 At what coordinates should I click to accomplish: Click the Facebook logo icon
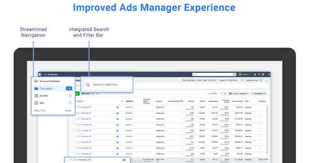[40, 74]
